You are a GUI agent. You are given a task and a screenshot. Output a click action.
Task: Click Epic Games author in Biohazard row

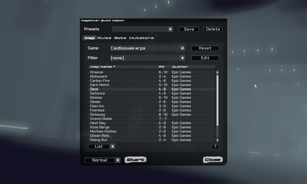[181, 76]
